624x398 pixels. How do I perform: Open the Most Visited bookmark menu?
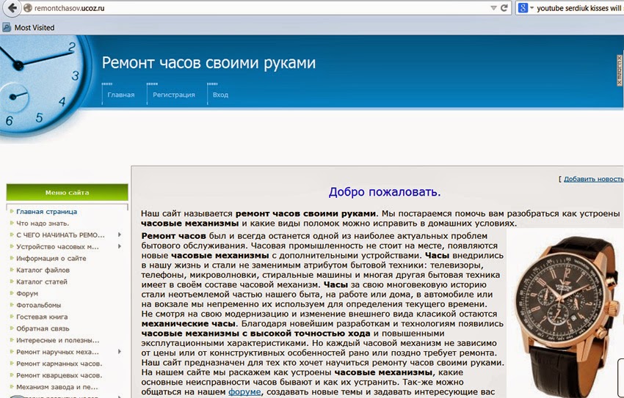[x=35, y=27]
